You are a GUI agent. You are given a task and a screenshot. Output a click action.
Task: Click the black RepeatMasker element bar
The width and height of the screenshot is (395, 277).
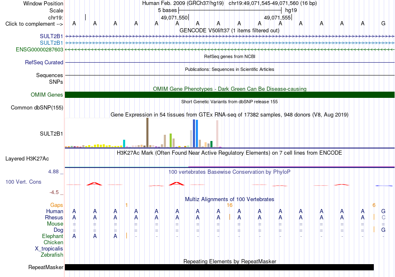[219, 267]
